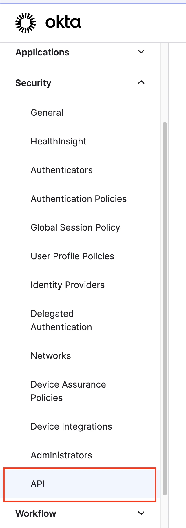Select Administrators in the sidebar
This screenshot has width=186, height=528.
coord(61,455)
